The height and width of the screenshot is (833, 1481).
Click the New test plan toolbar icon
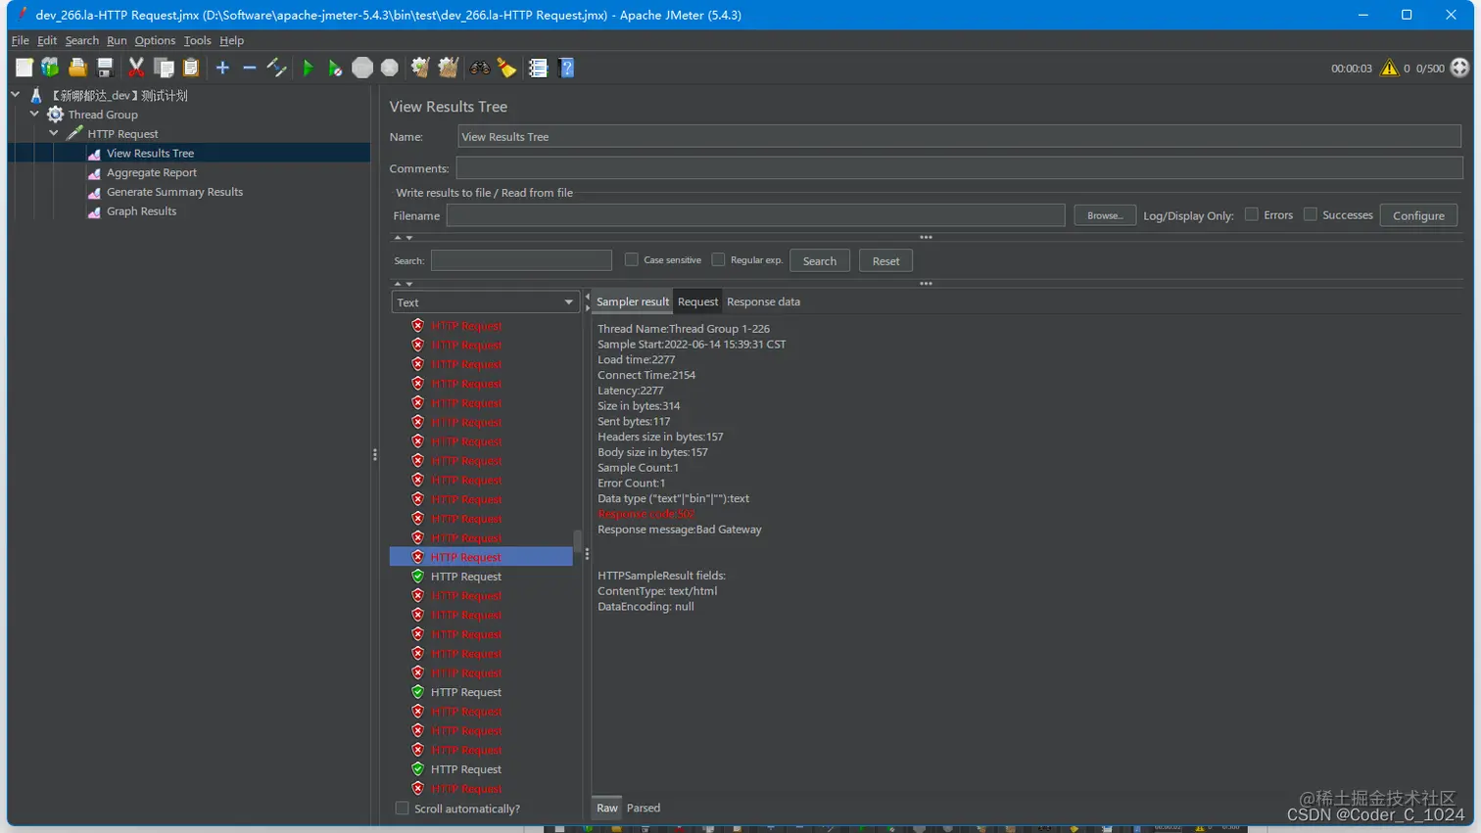pos(24,68)
